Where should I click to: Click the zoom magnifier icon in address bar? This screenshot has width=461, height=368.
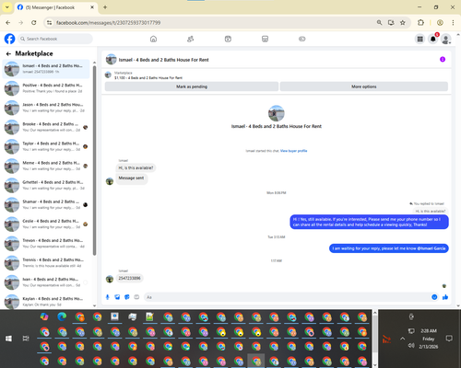click(x=380, y=22)
